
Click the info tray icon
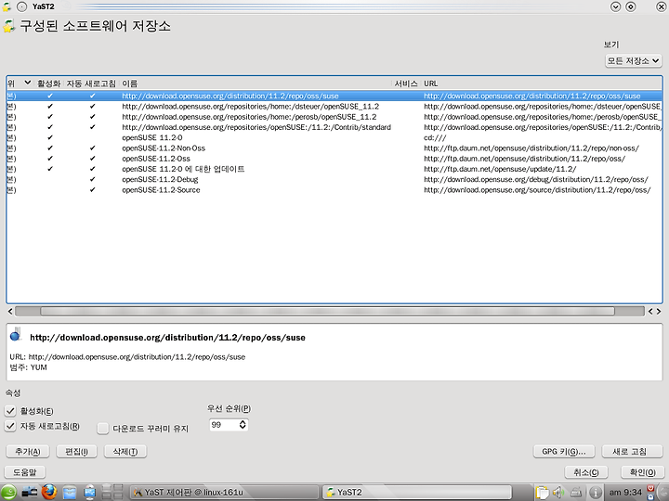596,493
